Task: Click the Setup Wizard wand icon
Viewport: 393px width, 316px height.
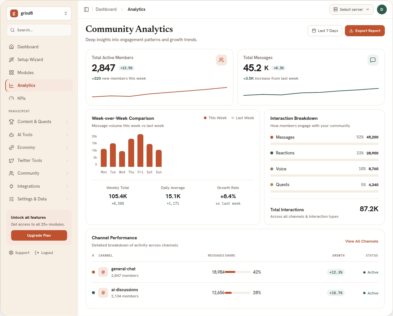Action: coord(11,60)
